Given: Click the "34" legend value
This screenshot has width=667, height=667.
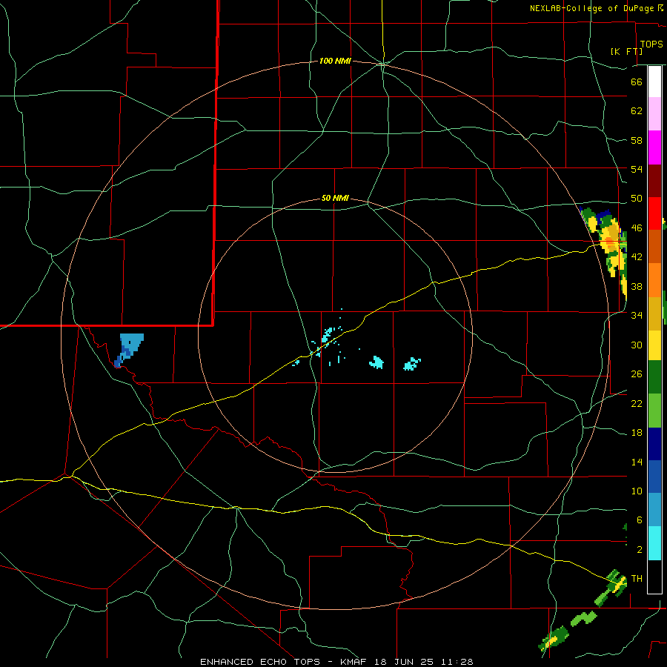Looking at the screenshot, I should click(x=637, y=316).
